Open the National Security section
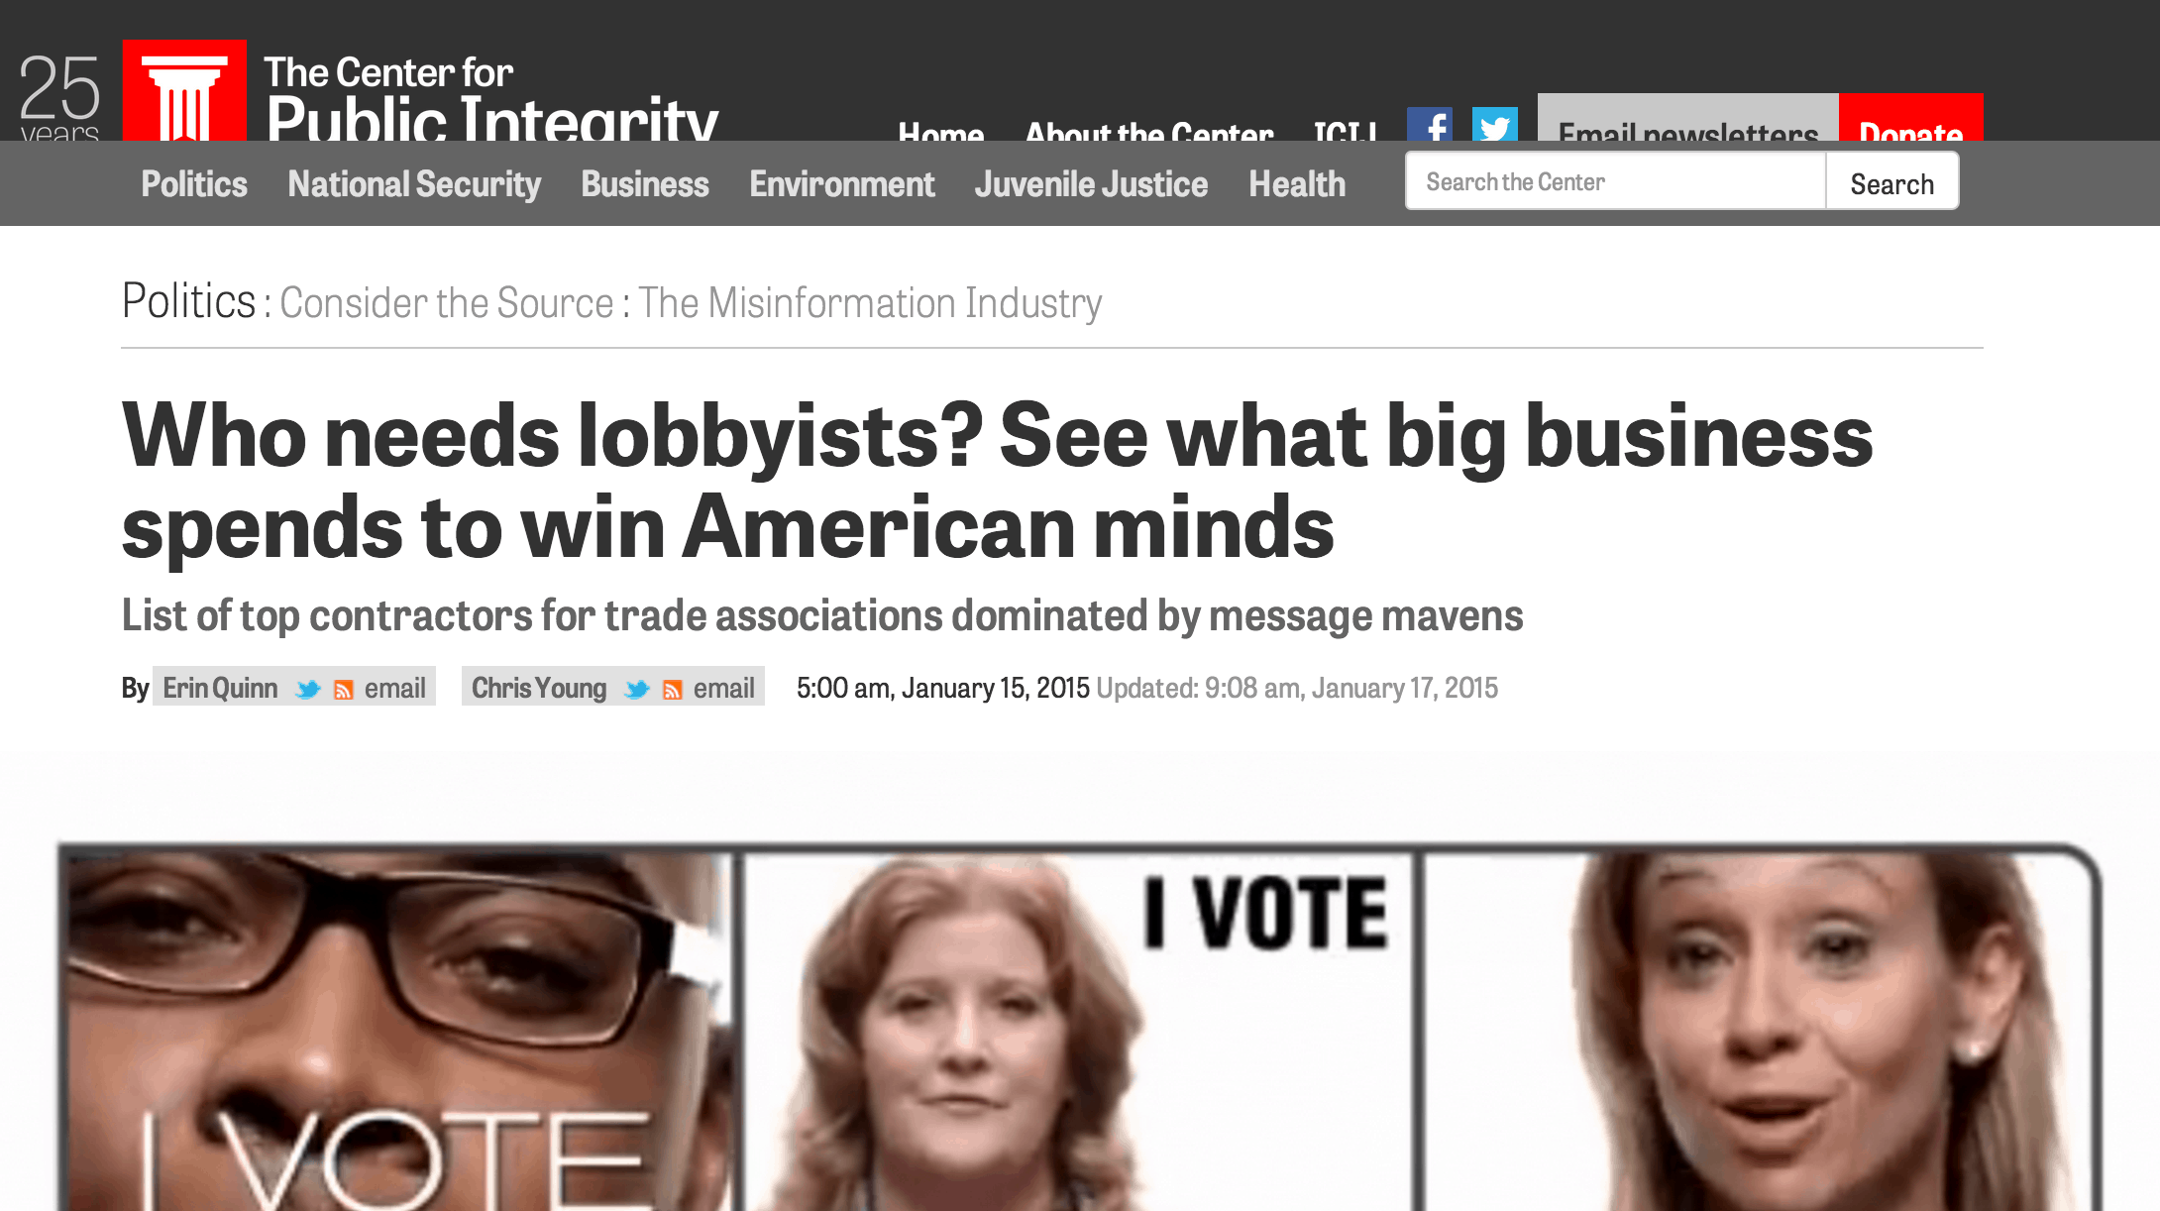 tap(414, 184)
